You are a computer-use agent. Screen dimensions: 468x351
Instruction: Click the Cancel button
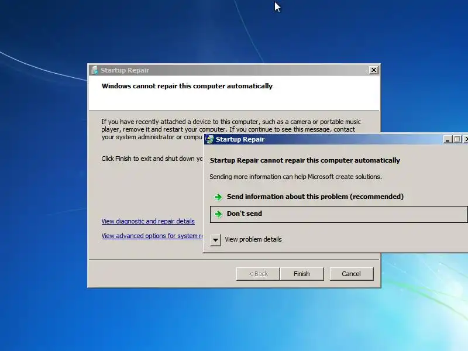[352, 274]
